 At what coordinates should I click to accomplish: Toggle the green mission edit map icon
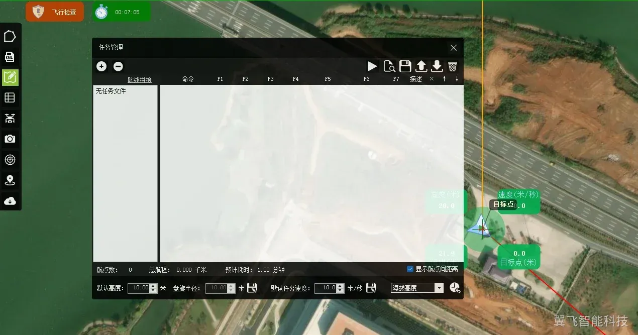click(10, 77)
